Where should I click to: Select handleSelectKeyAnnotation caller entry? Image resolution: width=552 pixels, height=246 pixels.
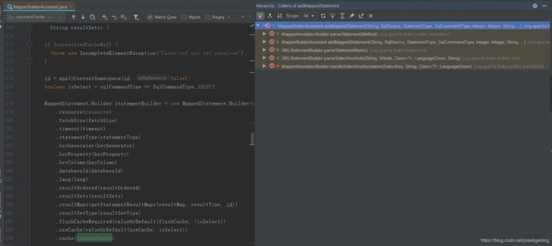pos(376,67)
